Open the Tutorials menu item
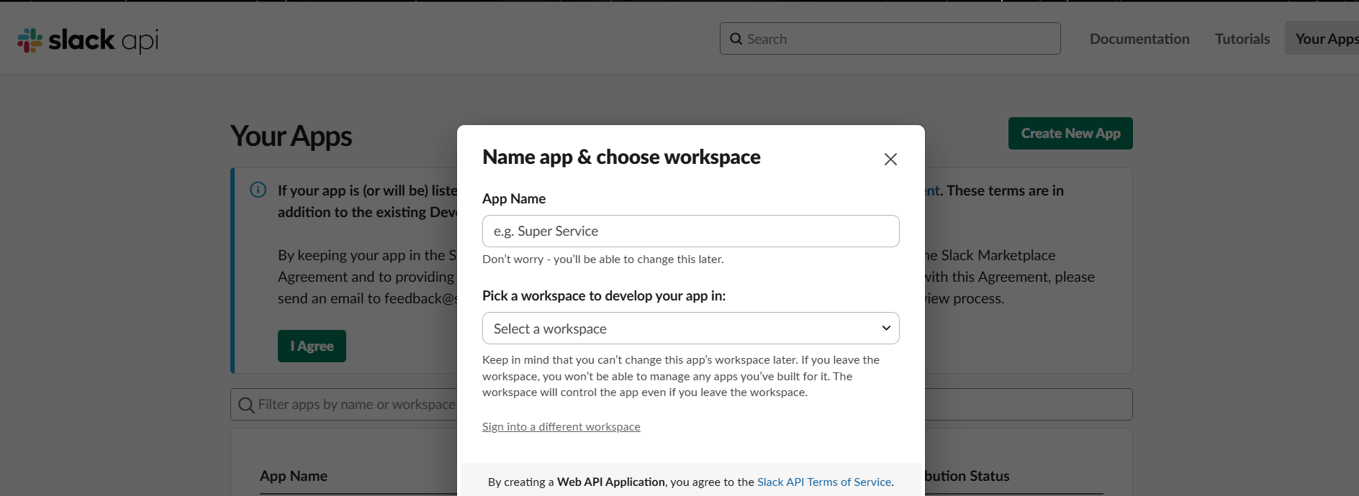 [x=1242, y=39]
